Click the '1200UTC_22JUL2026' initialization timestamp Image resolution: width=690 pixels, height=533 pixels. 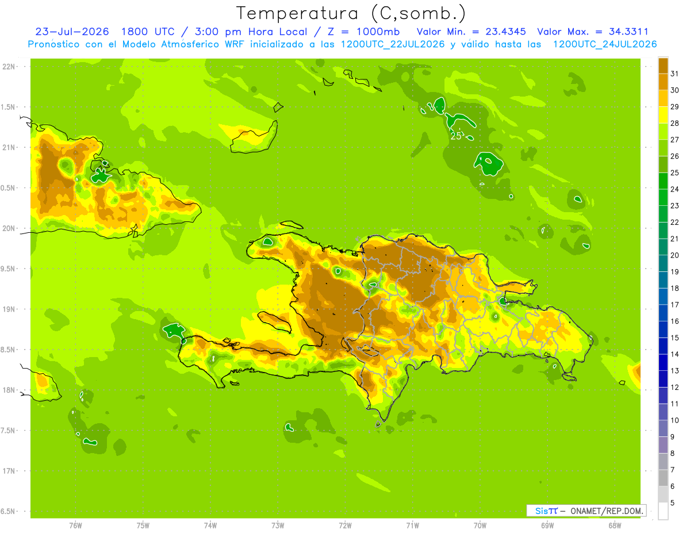coord(393,44)
